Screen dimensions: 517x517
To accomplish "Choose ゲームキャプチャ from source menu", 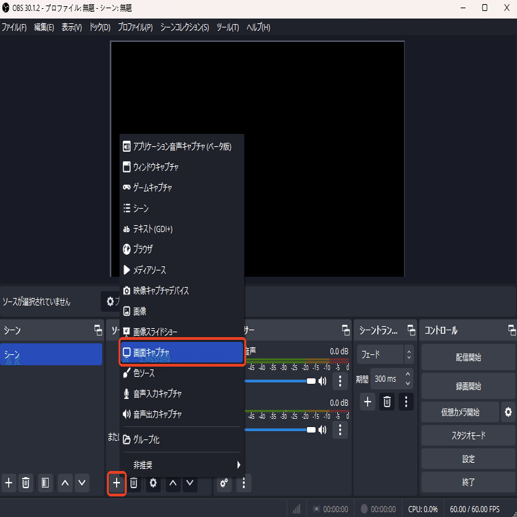I will pos(182,187).
